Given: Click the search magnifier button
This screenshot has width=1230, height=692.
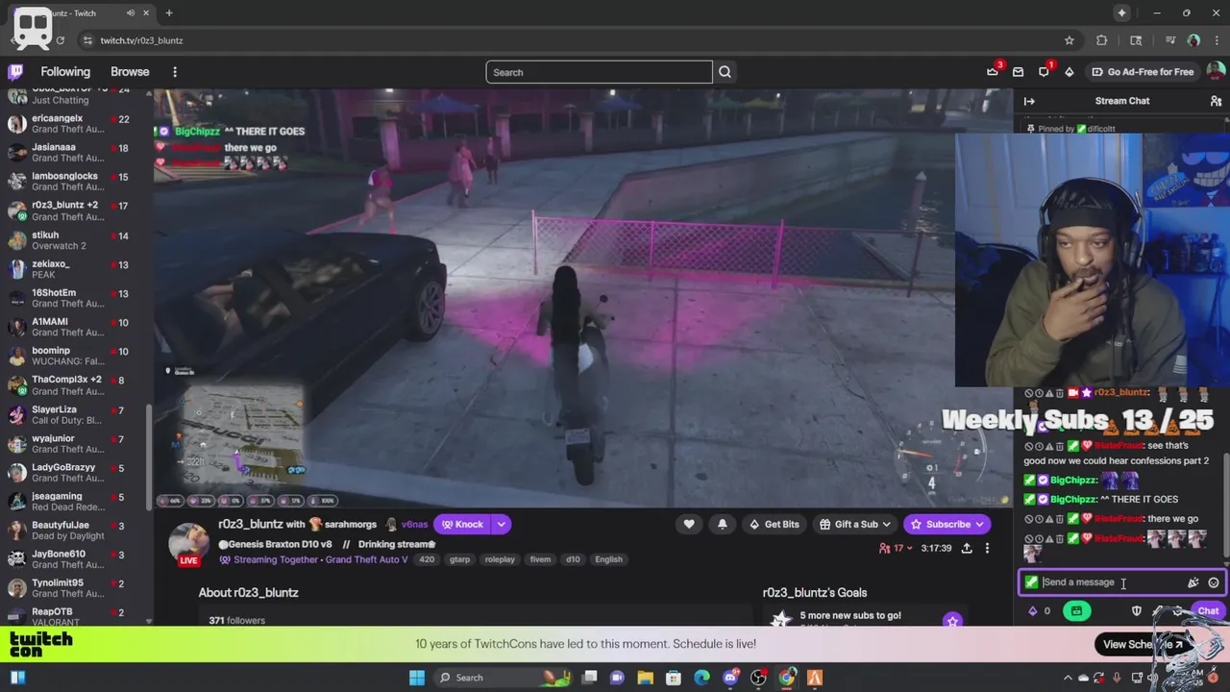Looking at the screenshot, I should (x=725, y=72).
